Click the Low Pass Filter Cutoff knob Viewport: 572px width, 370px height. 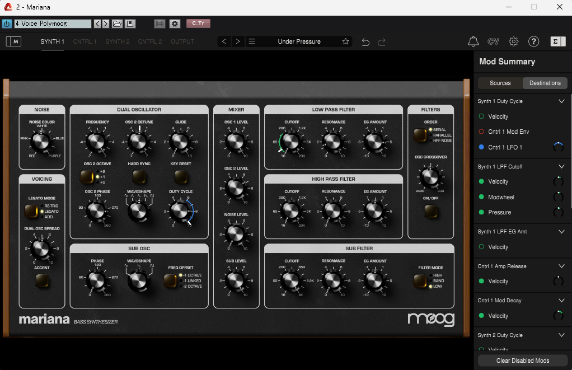[292, 142]
